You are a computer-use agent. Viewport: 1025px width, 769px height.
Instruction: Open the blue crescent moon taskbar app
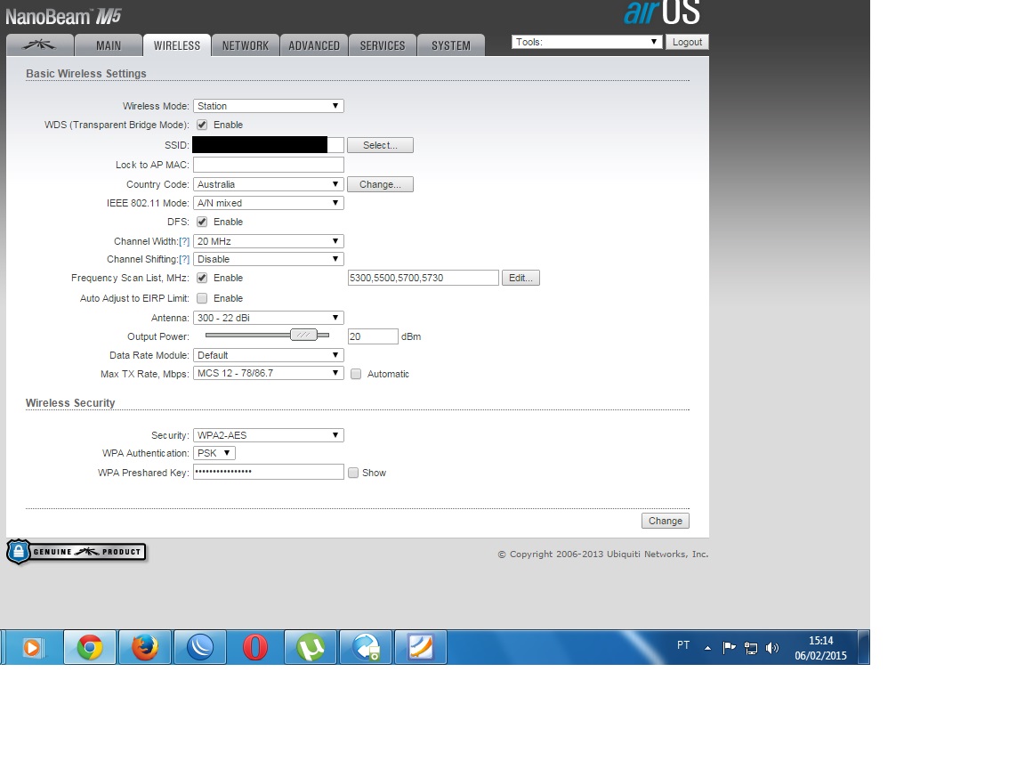coord(200,647)
